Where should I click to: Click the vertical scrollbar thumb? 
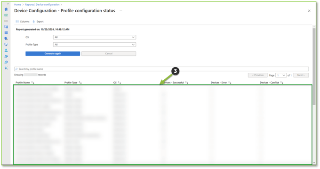click(x=314, y=66)
